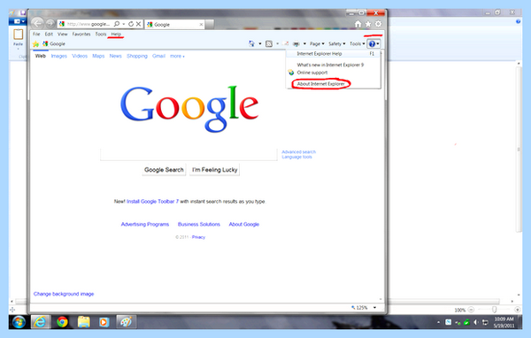
Task: Open the View menu
Action: 62,35
